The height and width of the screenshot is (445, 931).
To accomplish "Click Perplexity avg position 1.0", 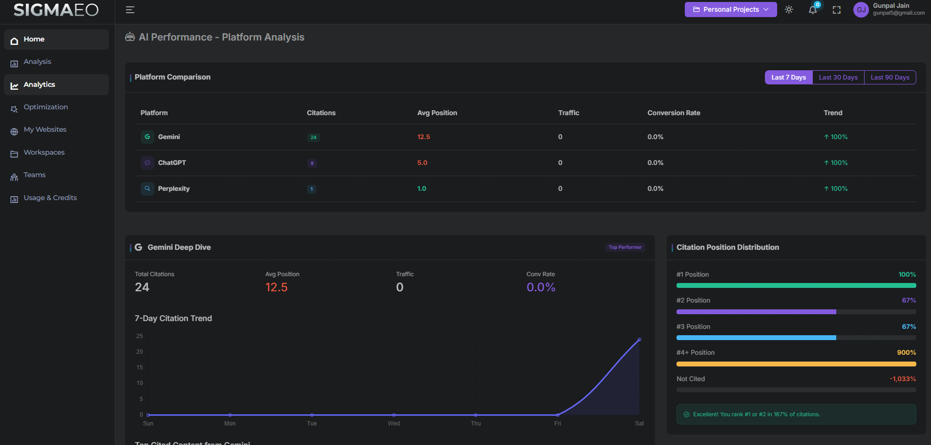I will pos(422,189).
